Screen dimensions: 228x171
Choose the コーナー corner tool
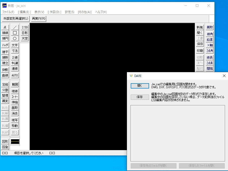coord(15,97)
